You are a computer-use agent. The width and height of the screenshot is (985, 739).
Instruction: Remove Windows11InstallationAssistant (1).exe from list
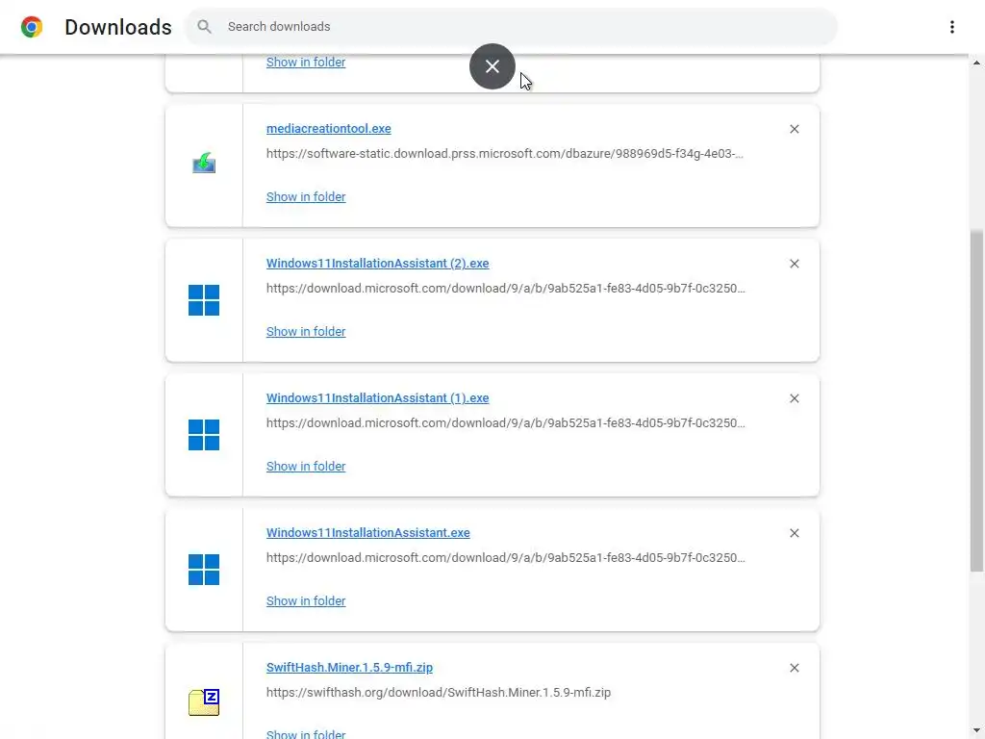pos(795,398)
